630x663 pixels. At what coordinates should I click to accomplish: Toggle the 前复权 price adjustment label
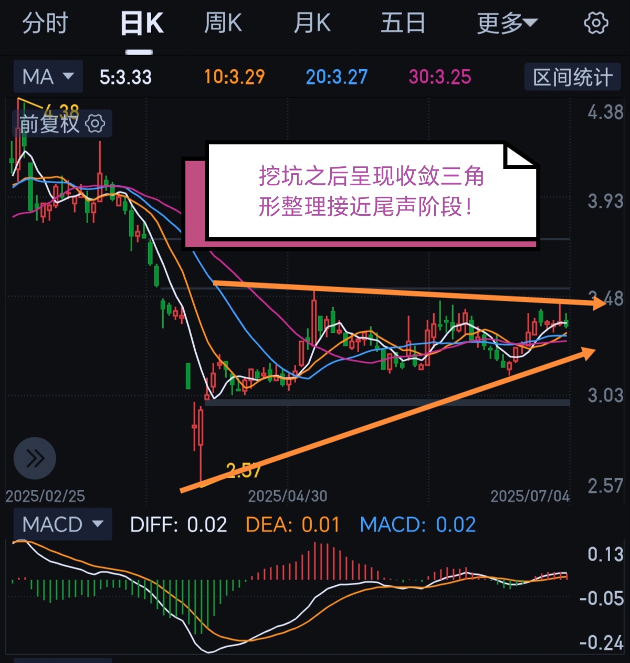pyautogui.click(x=49, y=124)
